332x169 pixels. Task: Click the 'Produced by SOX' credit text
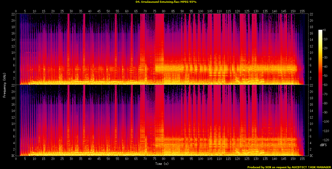[x=289, y=167]
